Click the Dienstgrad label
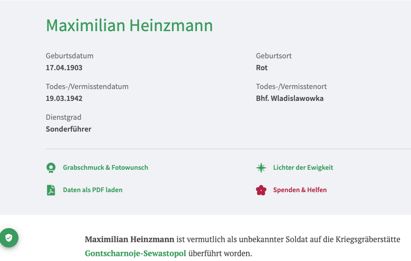 click(63, 117)
